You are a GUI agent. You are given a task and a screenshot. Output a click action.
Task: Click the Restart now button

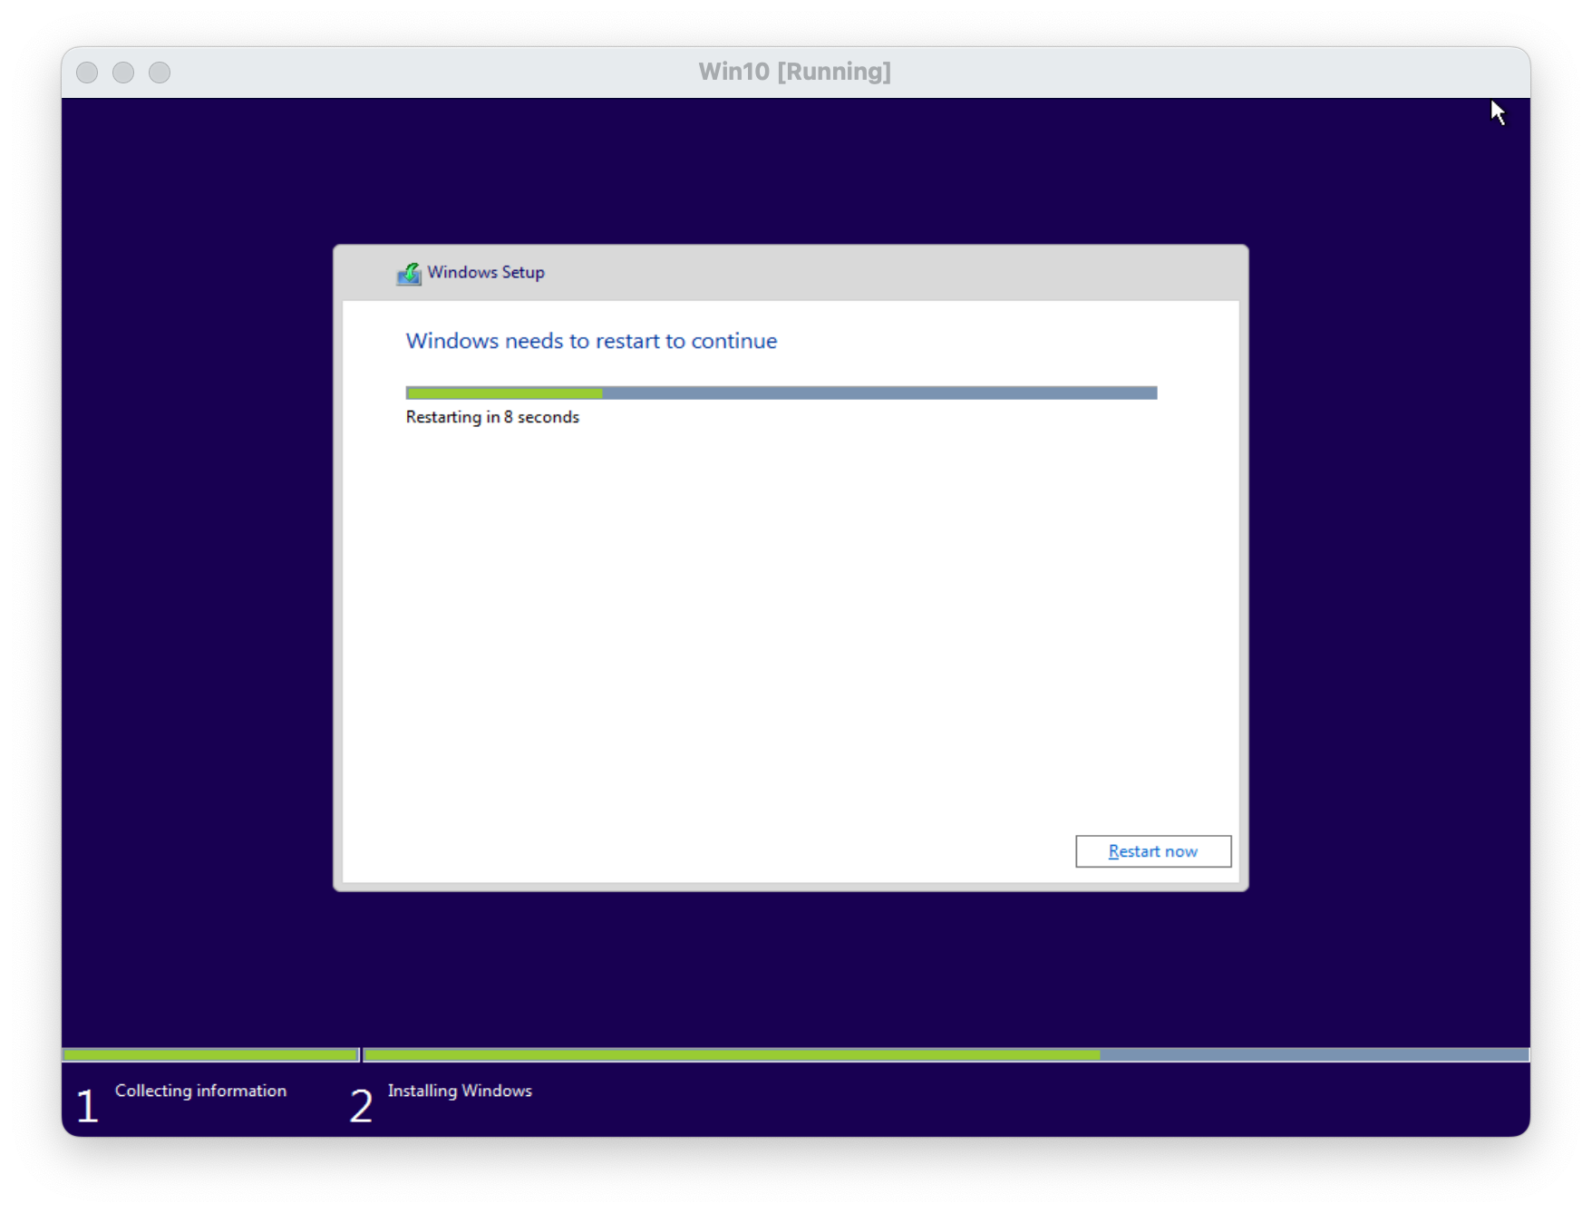[1152, 851]
